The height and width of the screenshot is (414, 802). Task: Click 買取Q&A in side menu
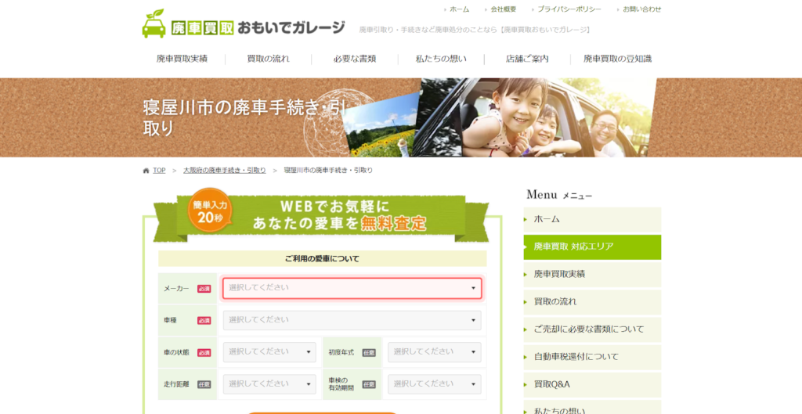click(592, 384)
